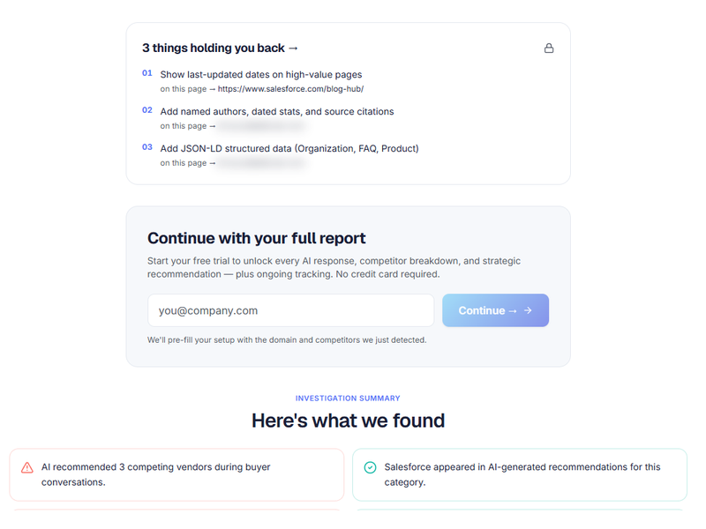This screenshot has width=706, height=529.
Task: Select item 01 'Show last-updated dates'
Action: (x=261, y=75)
